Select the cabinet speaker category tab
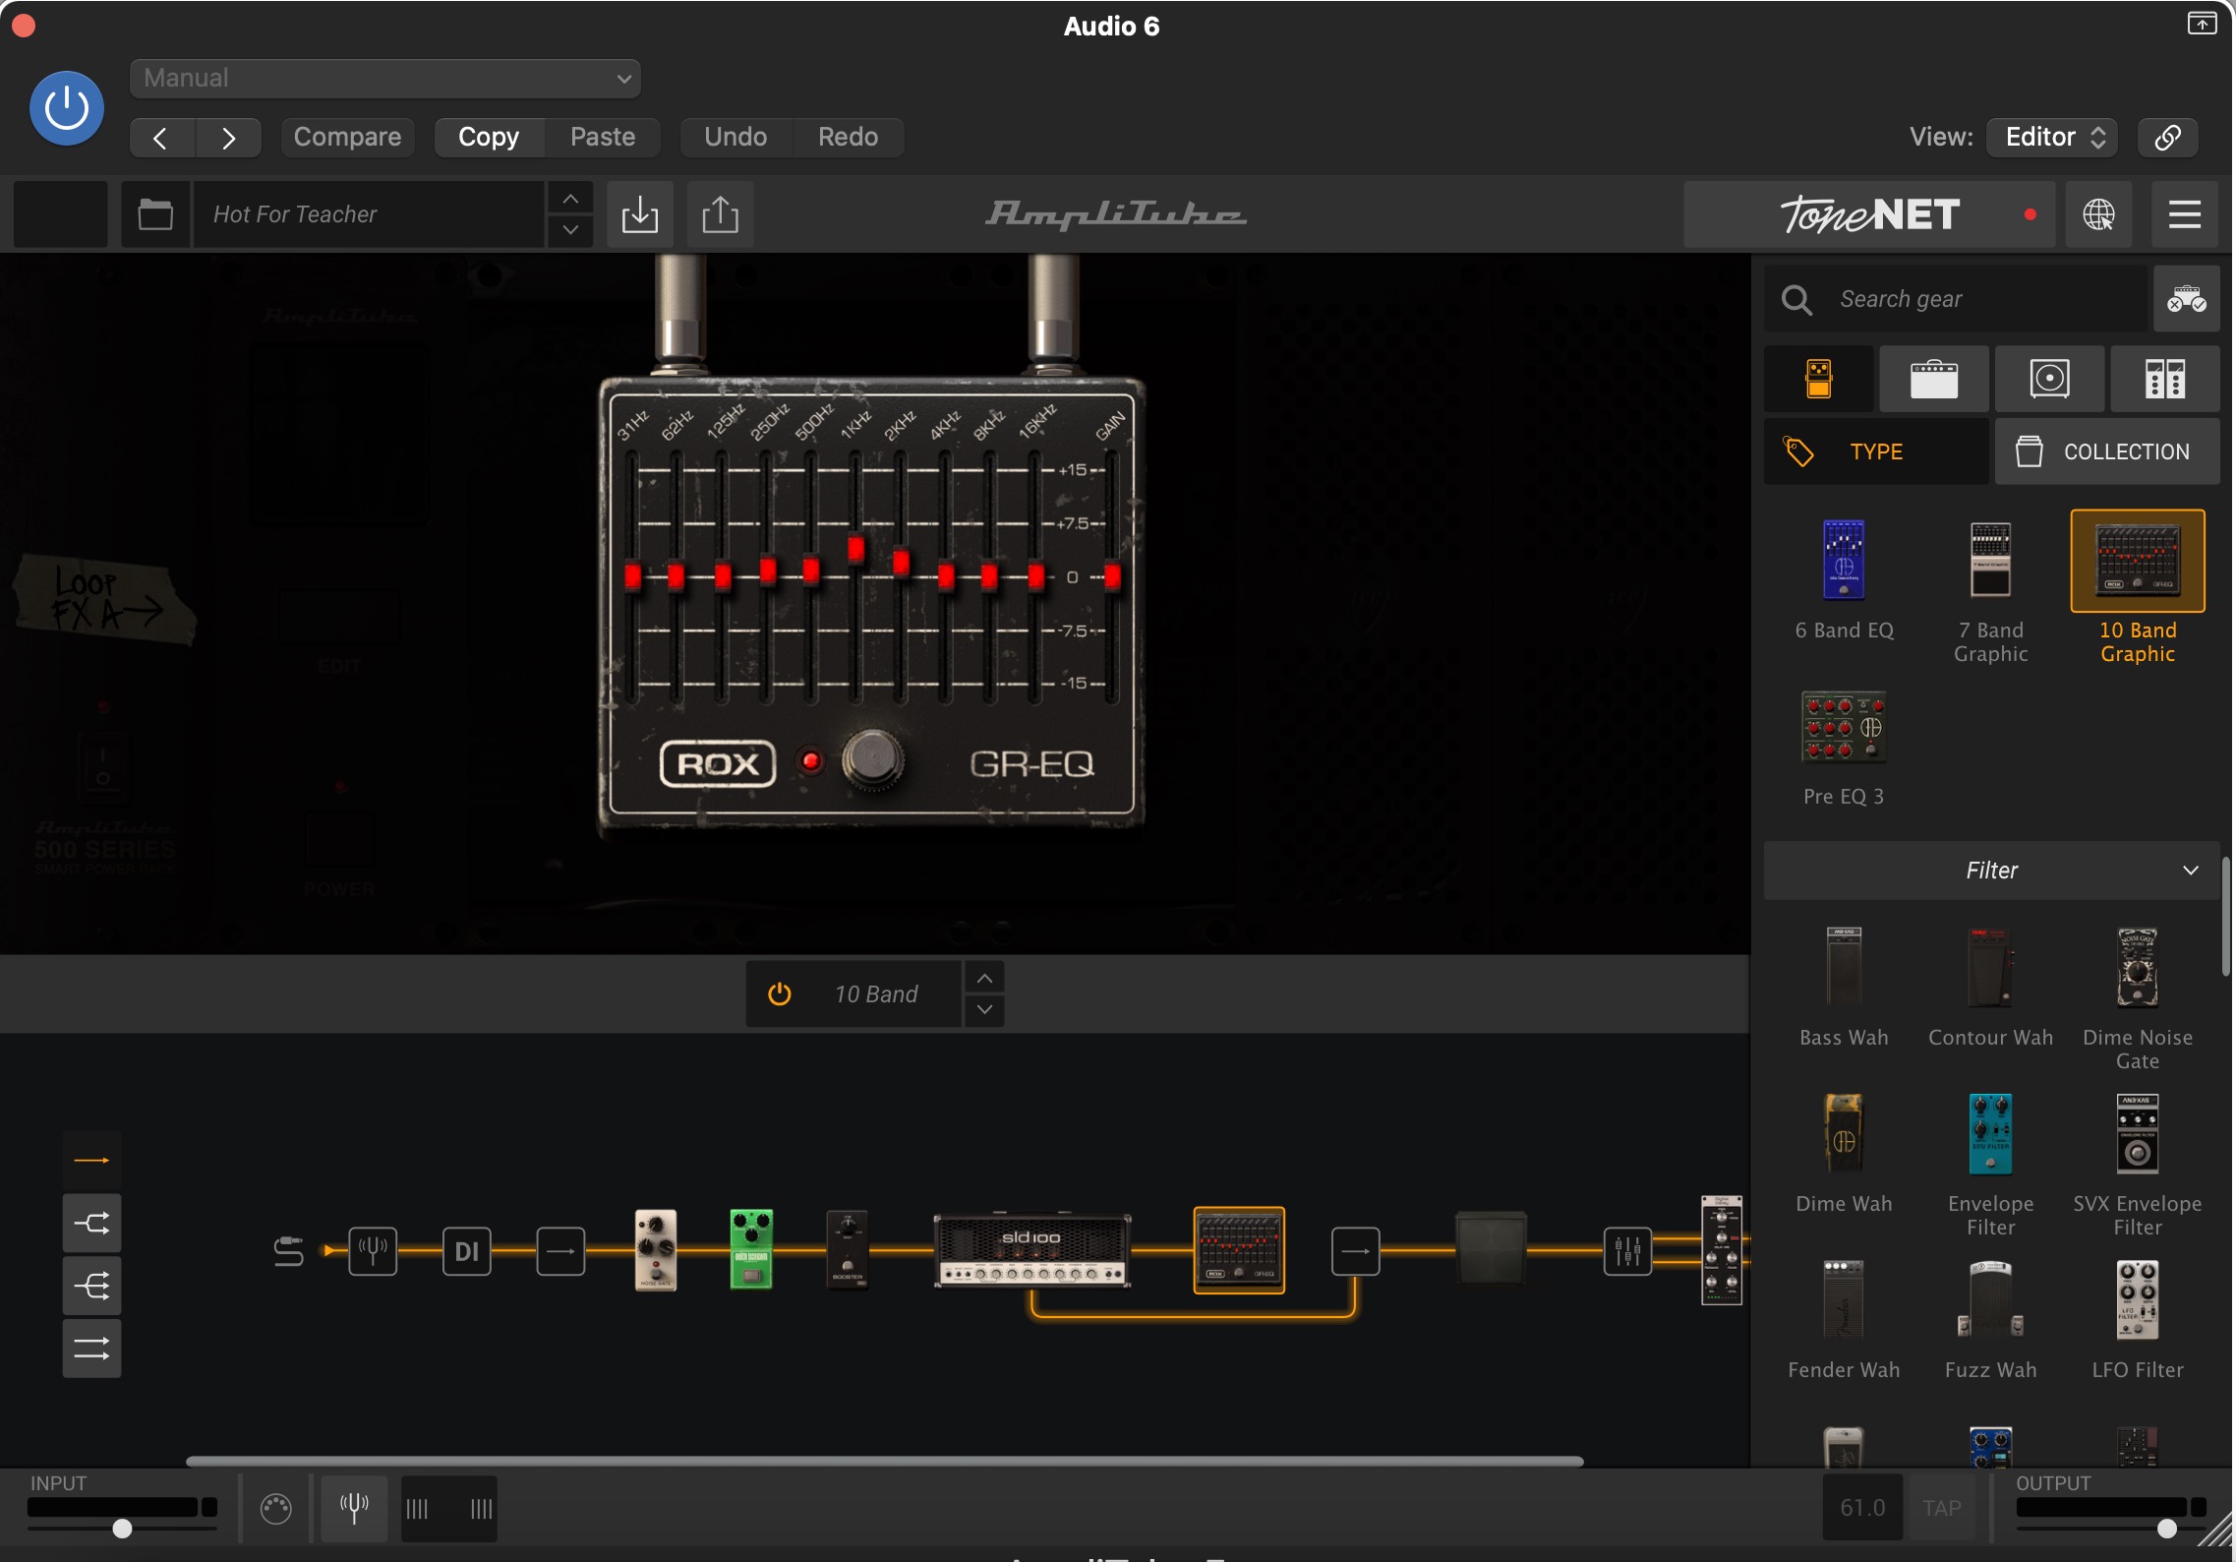Screen dimensions: 2236x1562 click(x=2050, y=379)
